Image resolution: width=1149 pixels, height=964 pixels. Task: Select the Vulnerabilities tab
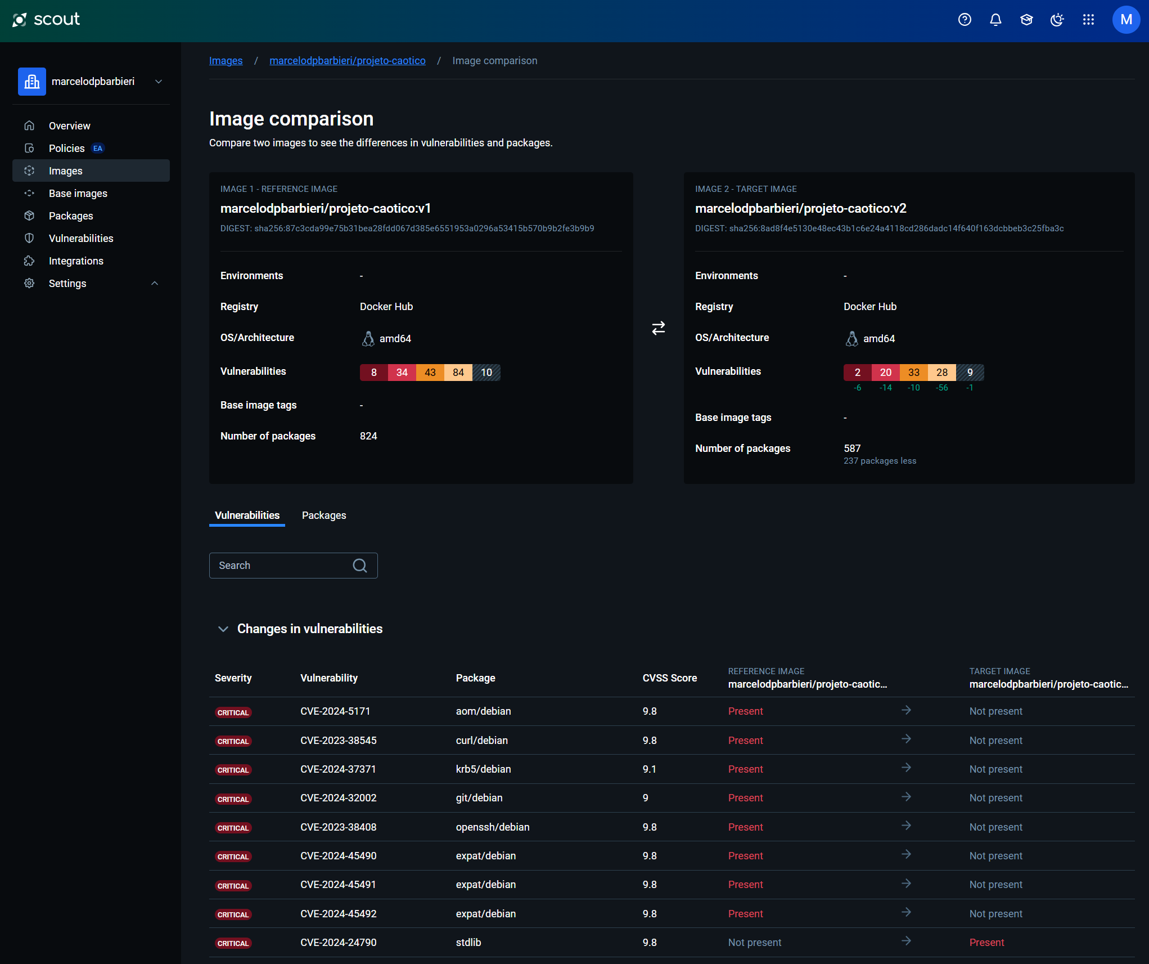(247, 515)
